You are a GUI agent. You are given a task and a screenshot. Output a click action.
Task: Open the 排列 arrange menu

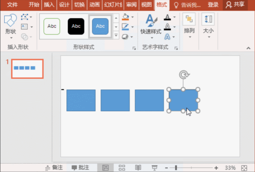click(189, 26)
